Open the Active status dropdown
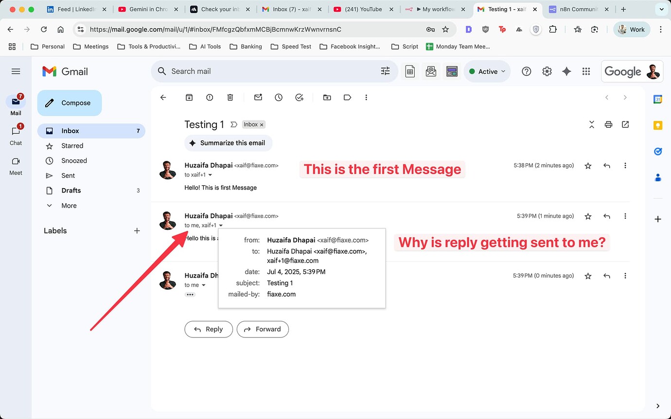 coord(487,71)
